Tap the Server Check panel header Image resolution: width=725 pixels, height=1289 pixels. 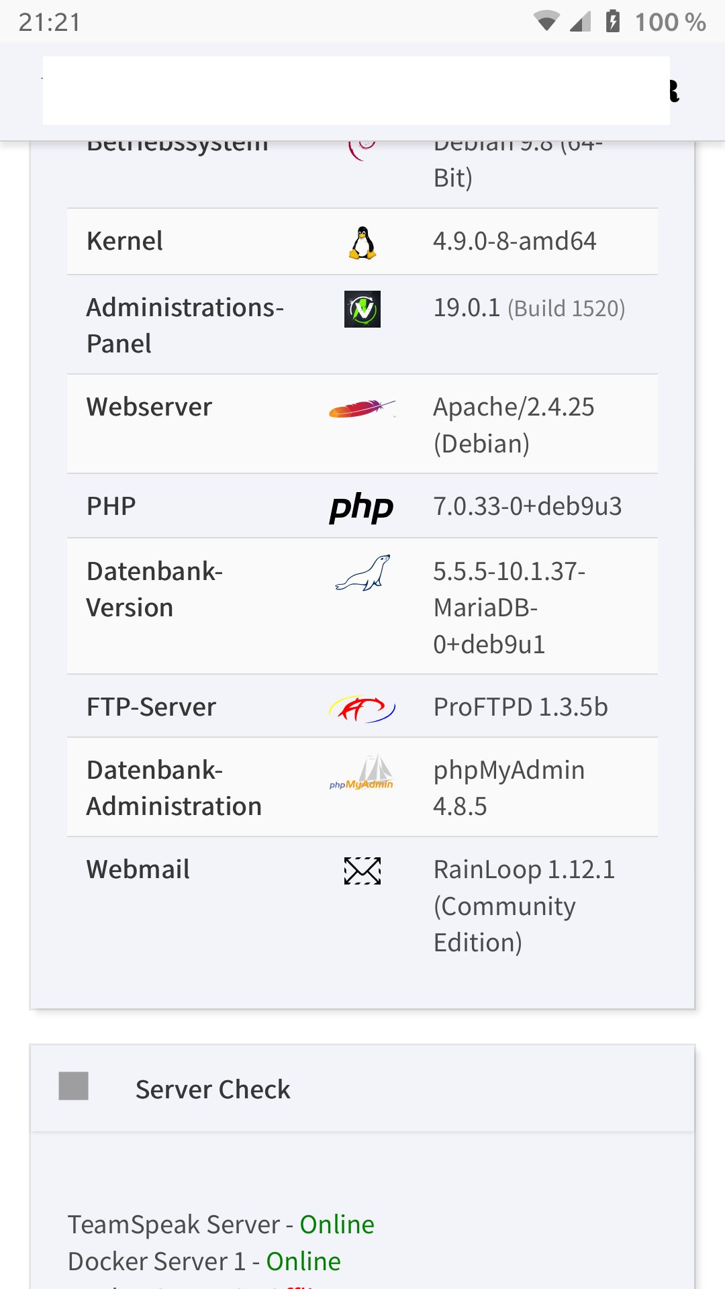[362, 1089]
